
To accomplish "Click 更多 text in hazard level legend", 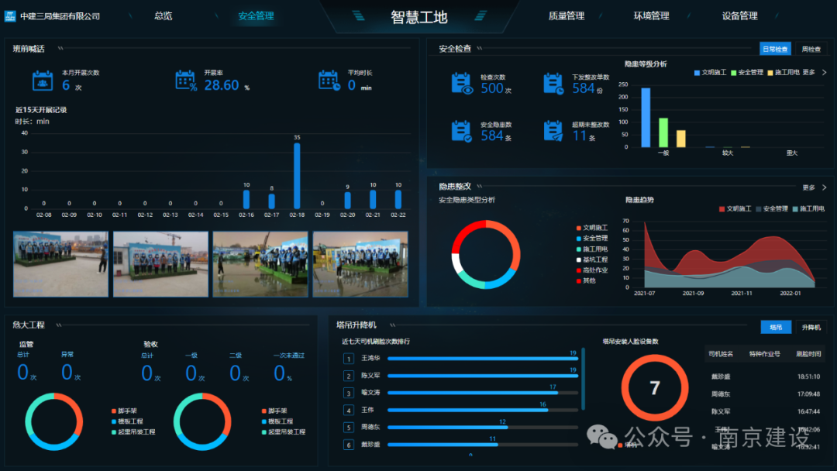I will pyautogui.click(x=808, y=73).
